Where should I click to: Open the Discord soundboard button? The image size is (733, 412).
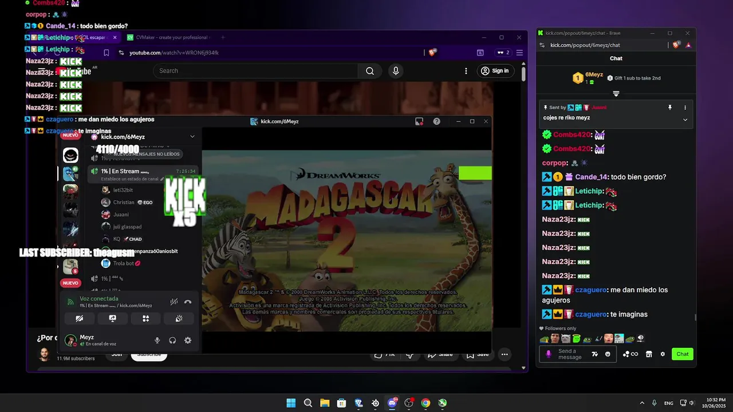[x=179, y=318]
